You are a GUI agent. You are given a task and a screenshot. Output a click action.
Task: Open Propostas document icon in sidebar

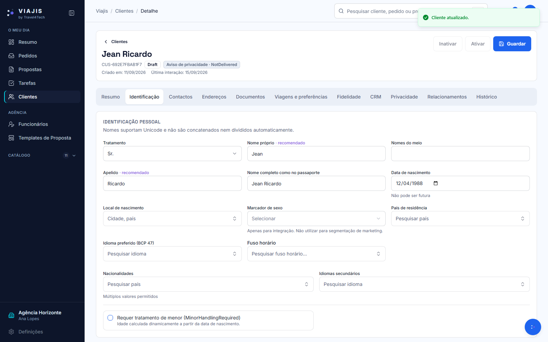click(x=11, y=69)
